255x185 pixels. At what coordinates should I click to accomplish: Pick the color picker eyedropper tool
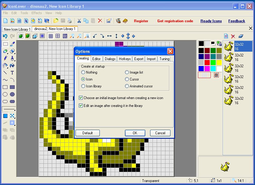coord(12,44)
